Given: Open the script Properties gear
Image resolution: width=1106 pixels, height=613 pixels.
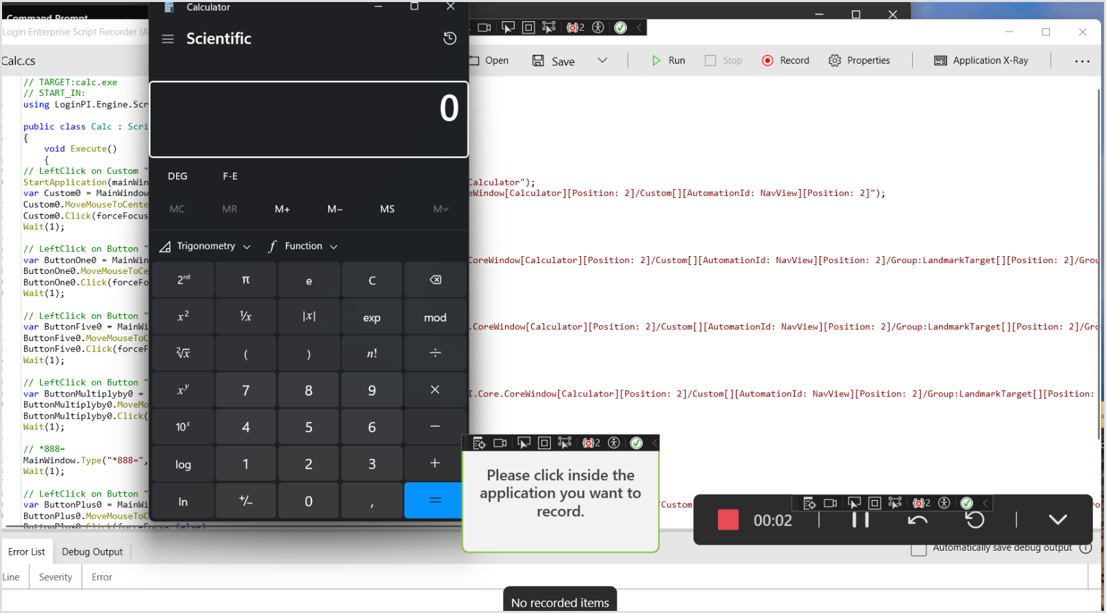Looking at the screenshot, I should tap(859, 60).
